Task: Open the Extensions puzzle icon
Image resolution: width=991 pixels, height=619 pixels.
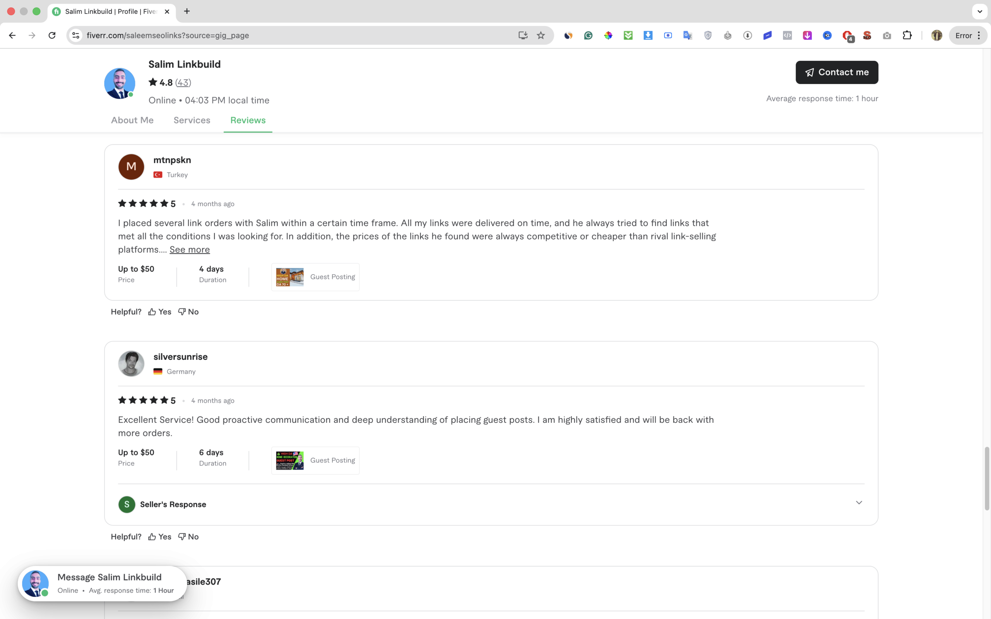Action: pyautogui.click(x=907, y=35)
